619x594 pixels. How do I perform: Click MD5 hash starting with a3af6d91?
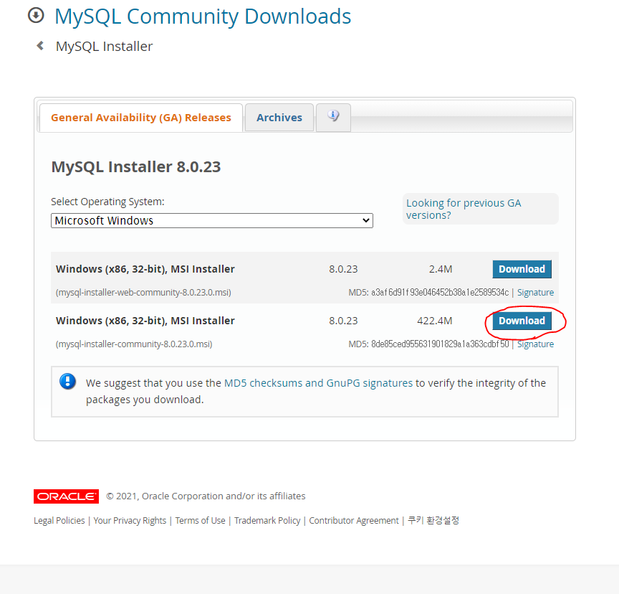440,293
